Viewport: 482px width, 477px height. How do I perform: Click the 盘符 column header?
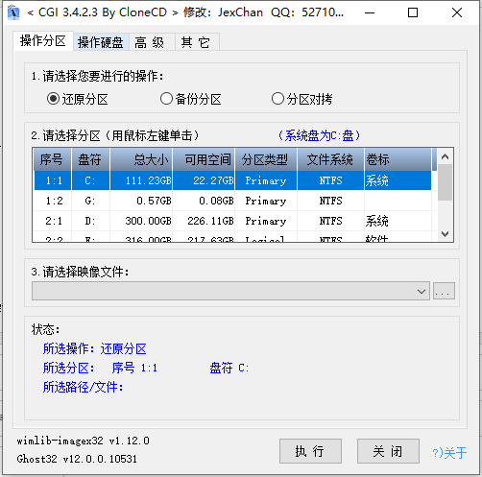[90, 159]
